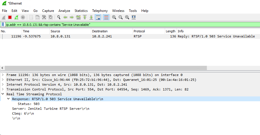Sort packets by the Protocol column header
Viewport: 260px width, 135px height.
[x=149, y=31]
